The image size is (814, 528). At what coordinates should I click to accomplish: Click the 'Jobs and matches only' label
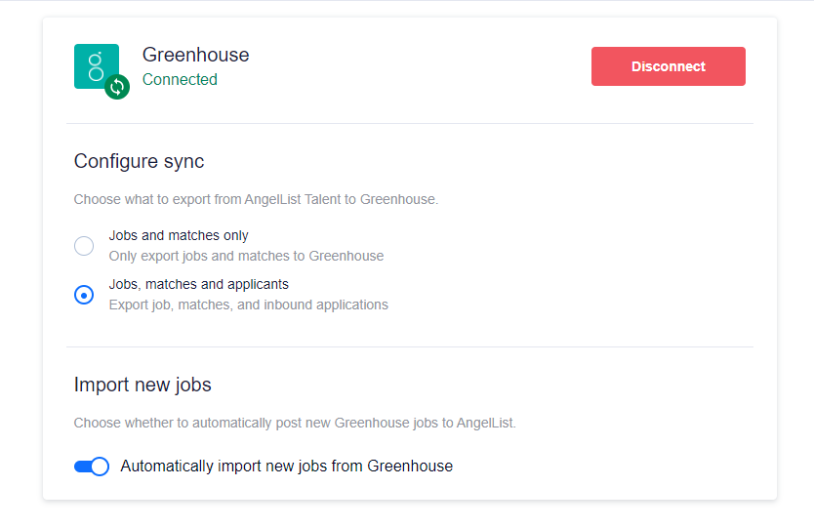pyautogui.click(x=179, y=236)
